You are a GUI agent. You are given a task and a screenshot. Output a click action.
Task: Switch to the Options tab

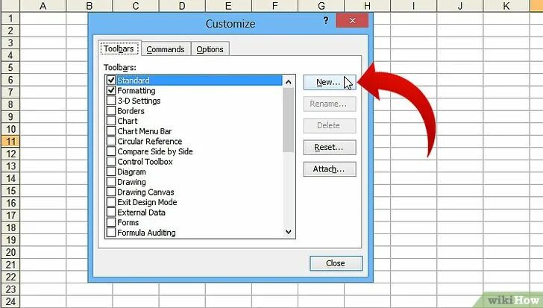tap(210, 49)
